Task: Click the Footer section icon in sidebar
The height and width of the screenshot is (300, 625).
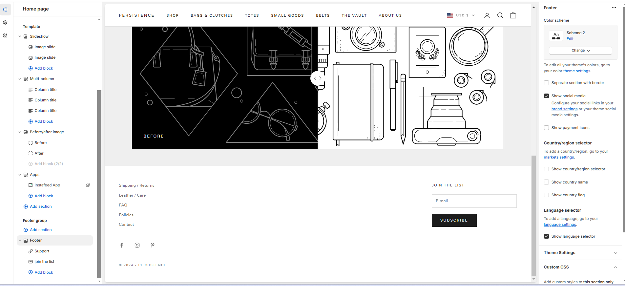Action: pos(26,240)
